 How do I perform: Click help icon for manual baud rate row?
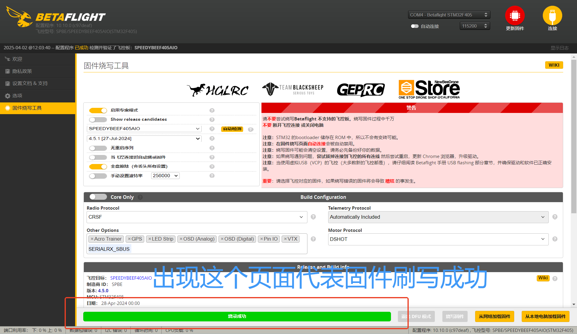[212, 176]
